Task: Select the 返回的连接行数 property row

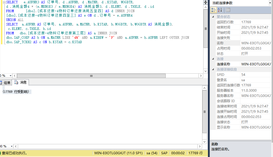Action: point(244,85)
